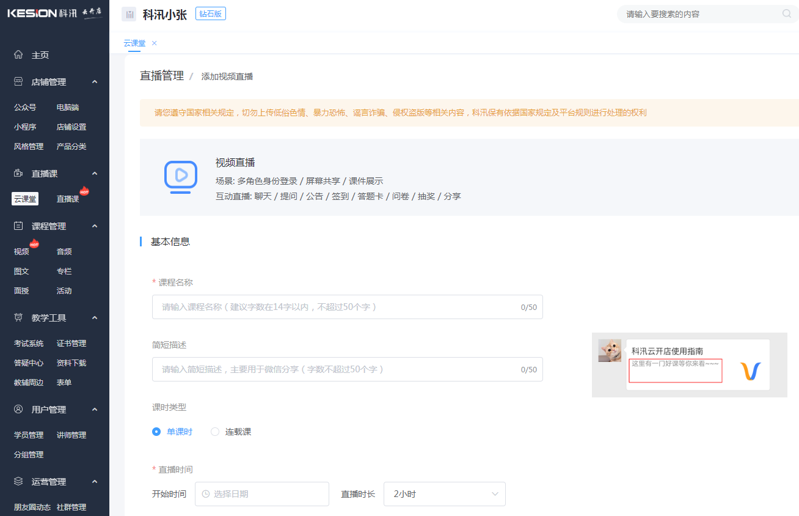Click the 用户管理 user icon

click(x=18, y=409)
